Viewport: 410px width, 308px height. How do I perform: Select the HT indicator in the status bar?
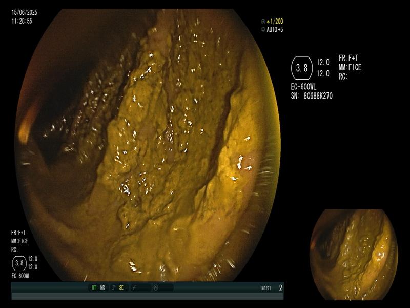pyautogui.click(x=94, y=287)
